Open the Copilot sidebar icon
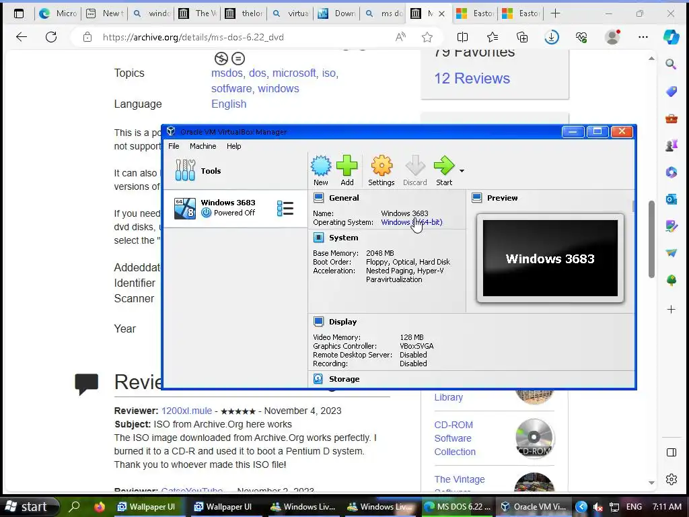The width and height of the screenshot is (689, 517). pyautogui.click(x=671, y=37)
